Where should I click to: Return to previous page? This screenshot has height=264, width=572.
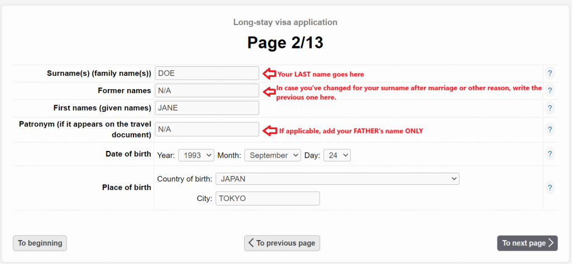click(282, 243)
